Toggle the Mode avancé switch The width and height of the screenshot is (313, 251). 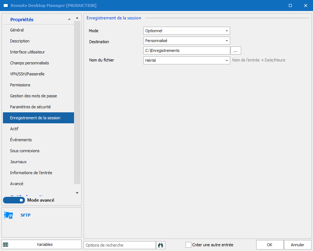pyautogui.click(x=14, y=200)
